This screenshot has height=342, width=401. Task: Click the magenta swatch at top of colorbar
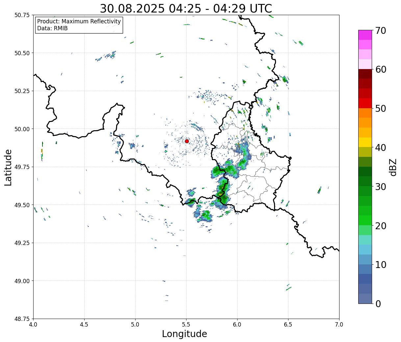coord(365,35)
